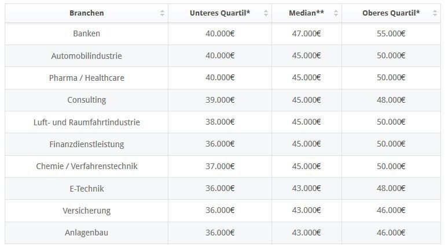Viewport: 448px width, 247px height.
Task: Click the Anlagenbau cell
Action: [x=87, y=233]
